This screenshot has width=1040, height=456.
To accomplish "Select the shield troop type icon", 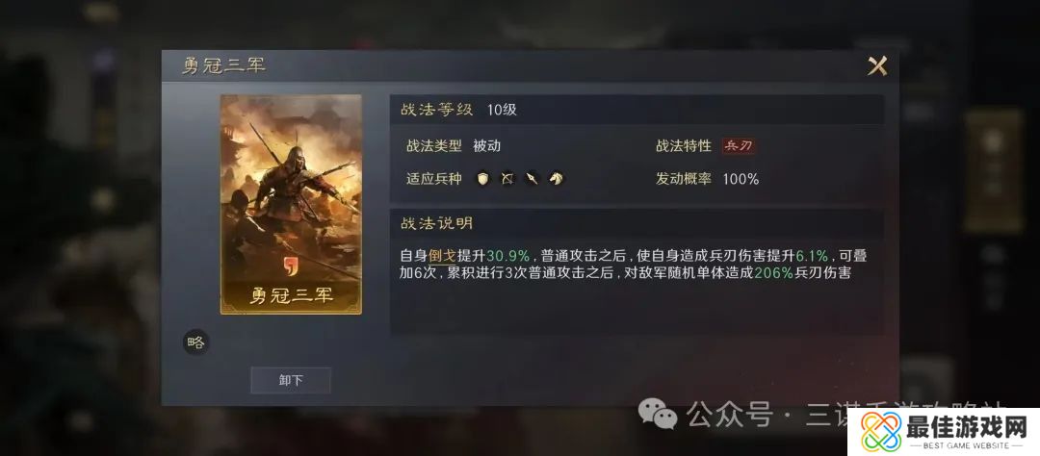I will coord(483,178).
